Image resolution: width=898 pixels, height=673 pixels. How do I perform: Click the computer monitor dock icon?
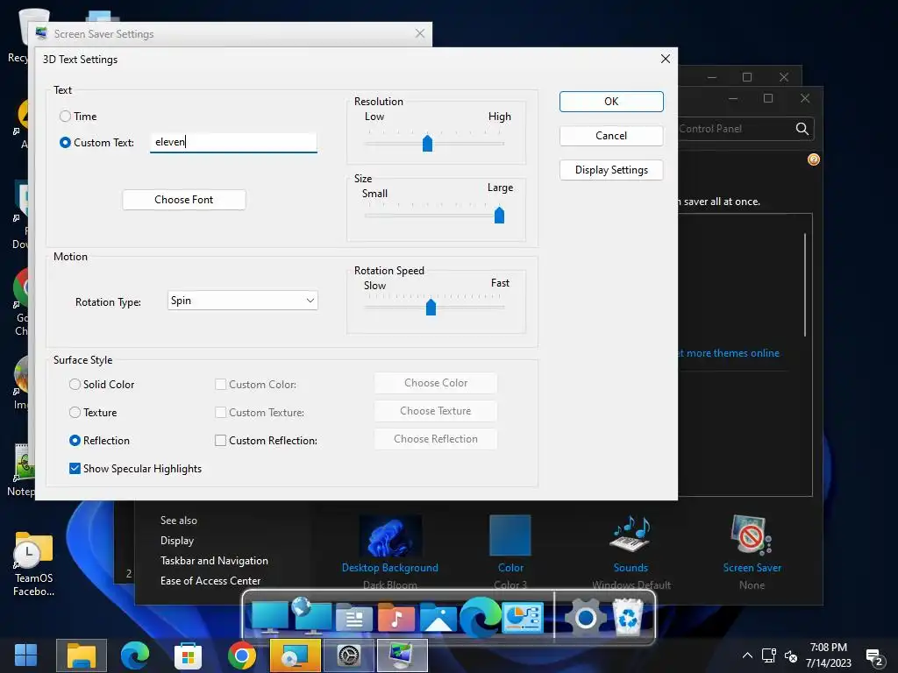(270, 618)
